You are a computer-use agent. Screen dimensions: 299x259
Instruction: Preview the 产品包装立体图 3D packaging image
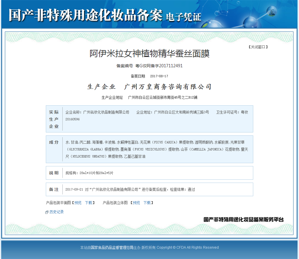point(136,203)
